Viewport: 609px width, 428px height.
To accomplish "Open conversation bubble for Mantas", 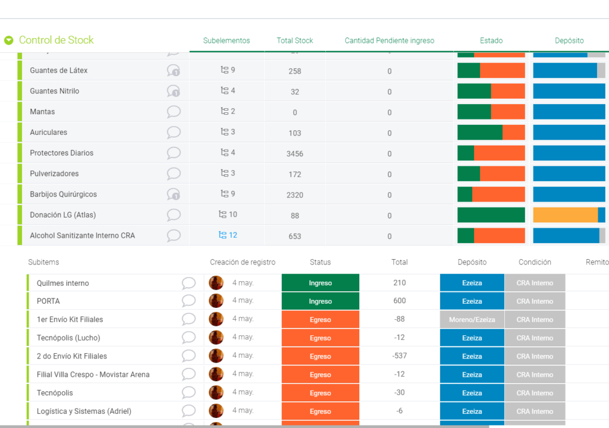I will pyautogui.click(x=174, y=112).
